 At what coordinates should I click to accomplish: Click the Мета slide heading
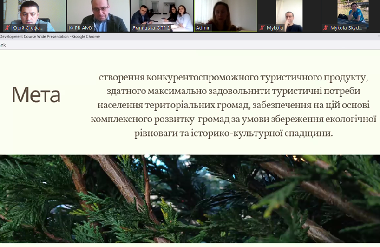pos(36,95)
